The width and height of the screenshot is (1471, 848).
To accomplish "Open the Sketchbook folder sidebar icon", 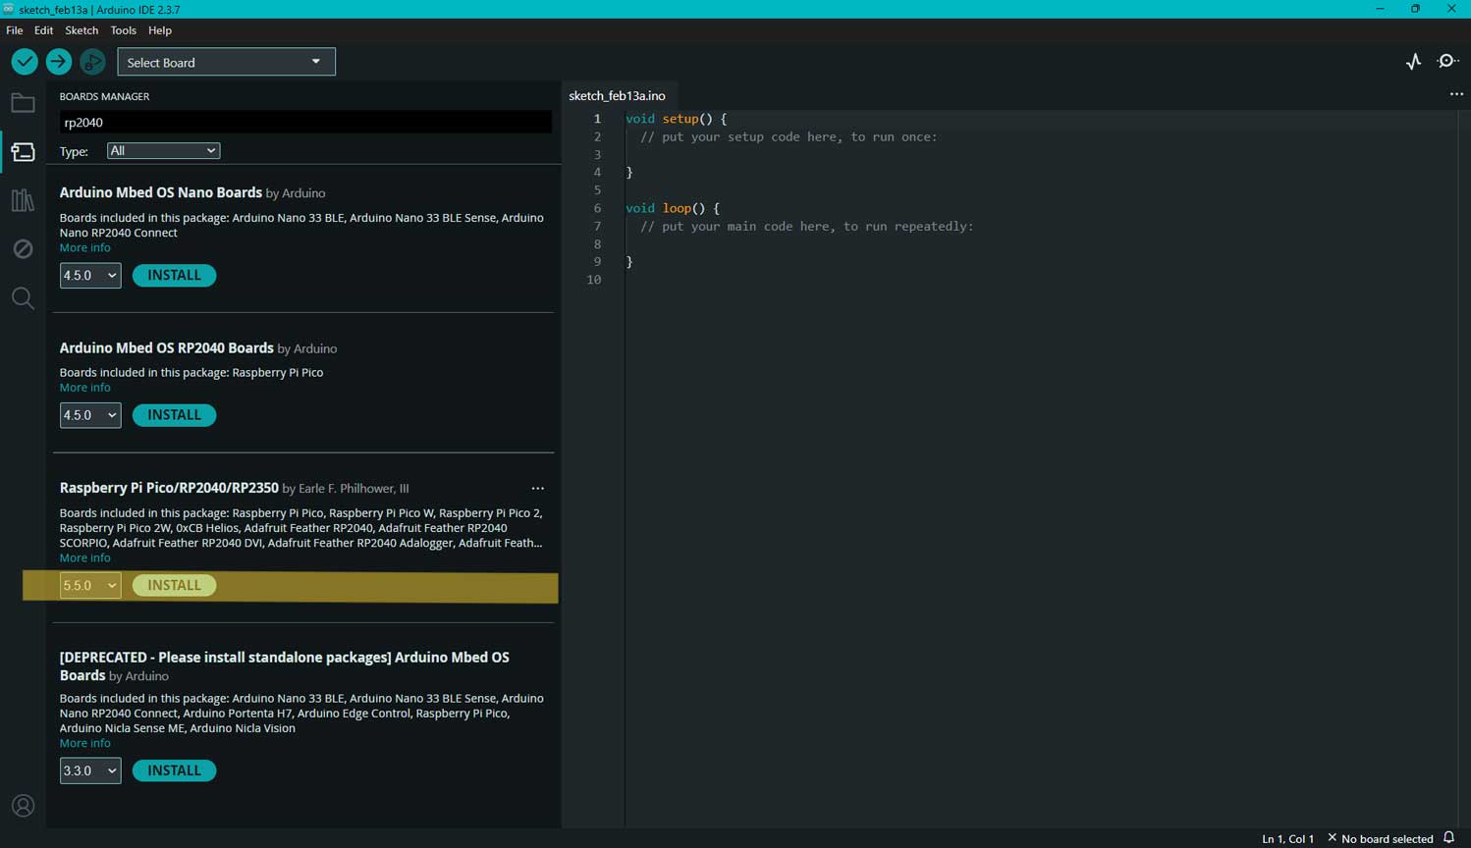I will [23, 103].
